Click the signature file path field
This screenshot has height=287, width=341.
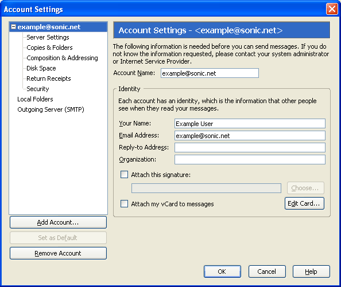pyautogui.click(x=206, y=188)
